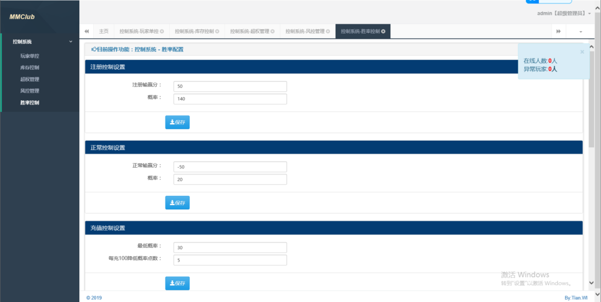Switch to the 主页 tab

pos(104,31)
